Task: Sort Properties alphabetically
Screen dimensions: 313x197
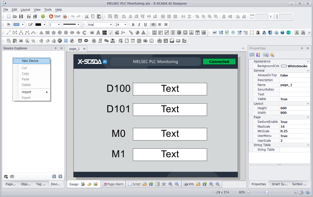Action: pos(258,55)
